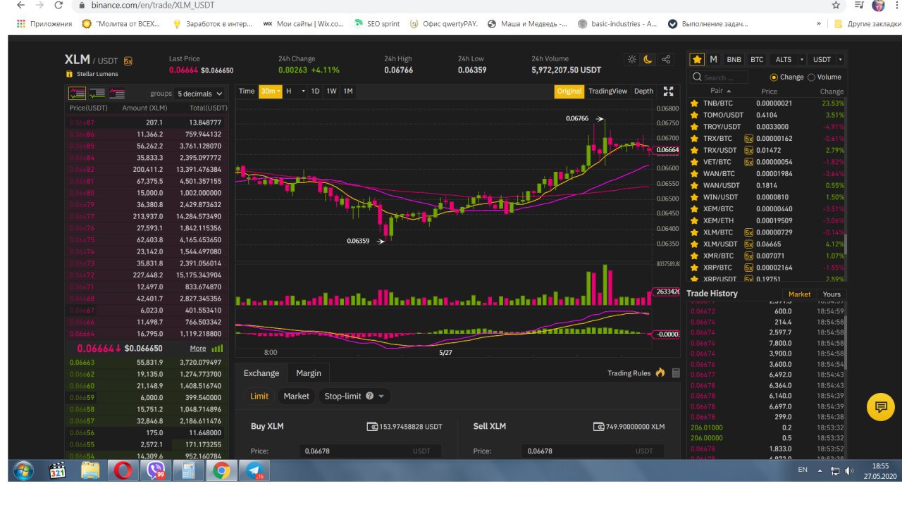Open the 30m interval dropdown
Image resolution: width=902 pixels, height=507 pixels.
[x=271, y=91]
